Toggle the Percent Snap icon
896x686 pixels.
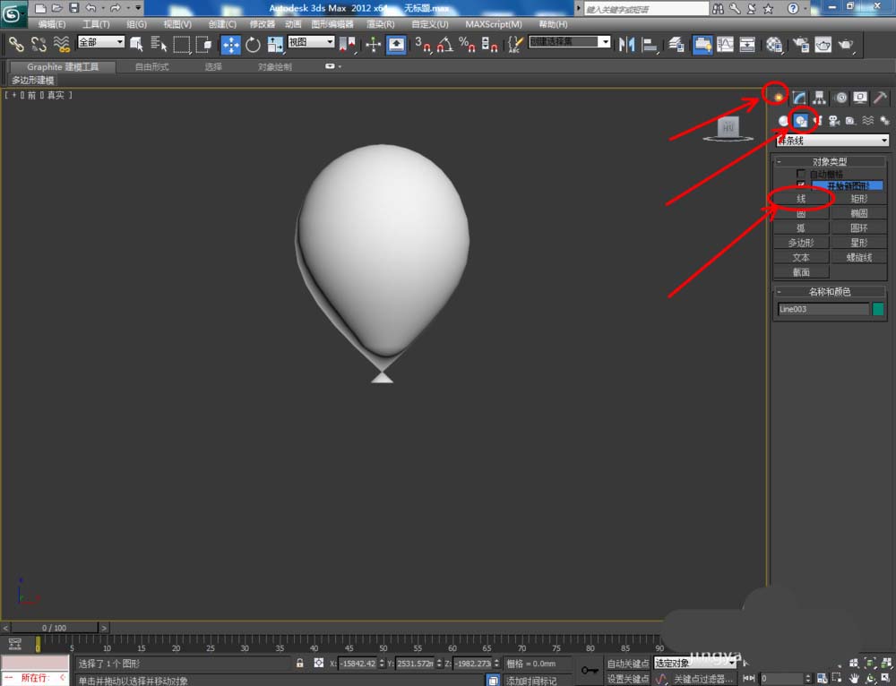tap(468, 44)
